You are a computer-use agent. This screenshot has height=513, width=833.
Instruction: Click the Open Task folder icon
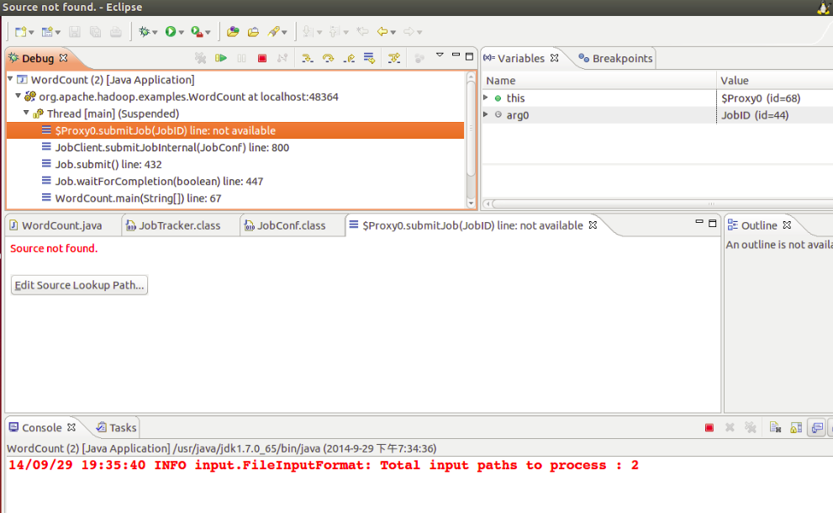[253, 32]
